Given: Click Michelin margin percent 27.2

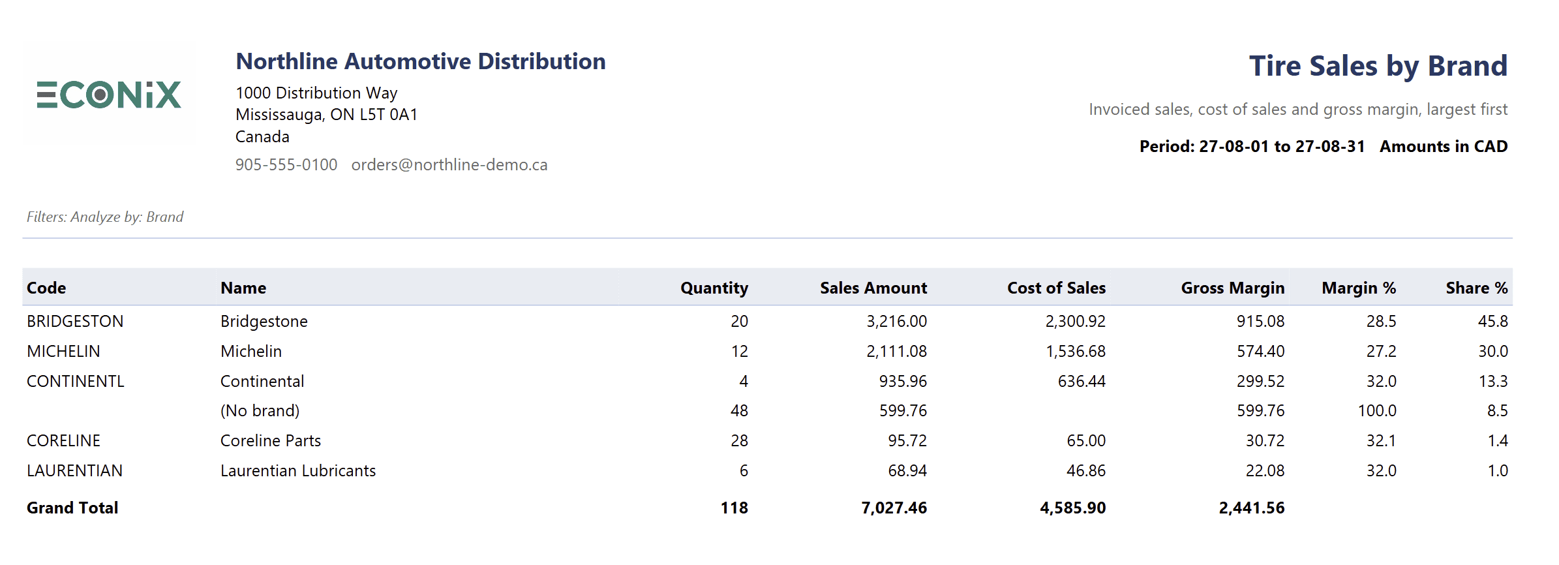Looking at the screenshot, I should click(x=1382, y=351).
